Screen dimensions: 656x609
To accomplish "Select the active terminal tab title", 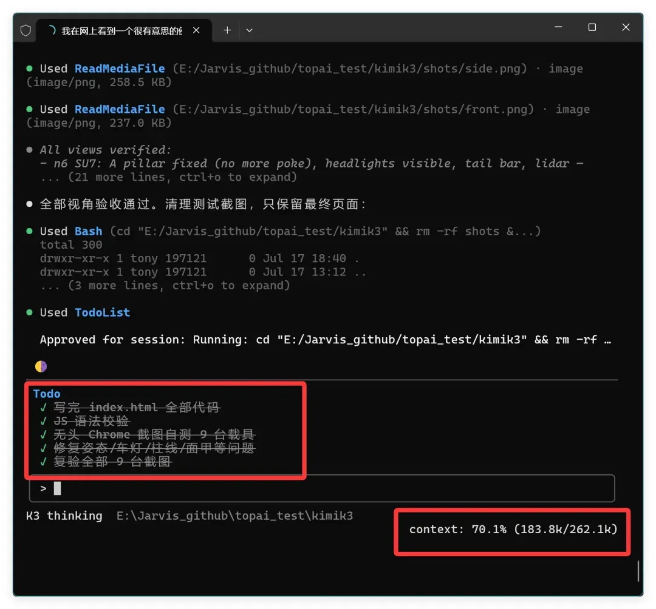I will (121, 31).
